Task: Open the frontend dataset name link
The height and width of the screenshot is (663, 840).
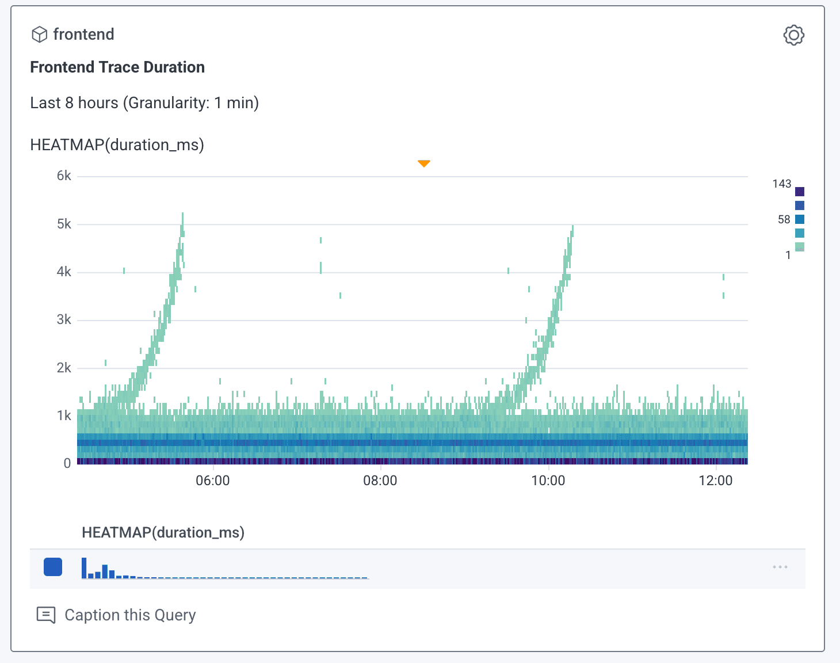Action: (x=83, y=35)
